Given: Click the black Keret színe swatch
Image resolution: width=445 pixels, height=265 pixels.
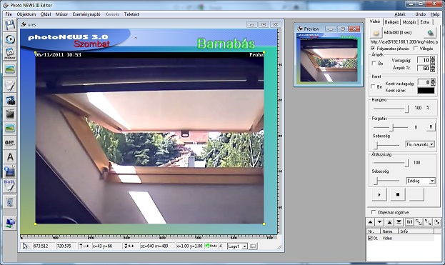Looking at the screenshot, I should tap(426, 91).
